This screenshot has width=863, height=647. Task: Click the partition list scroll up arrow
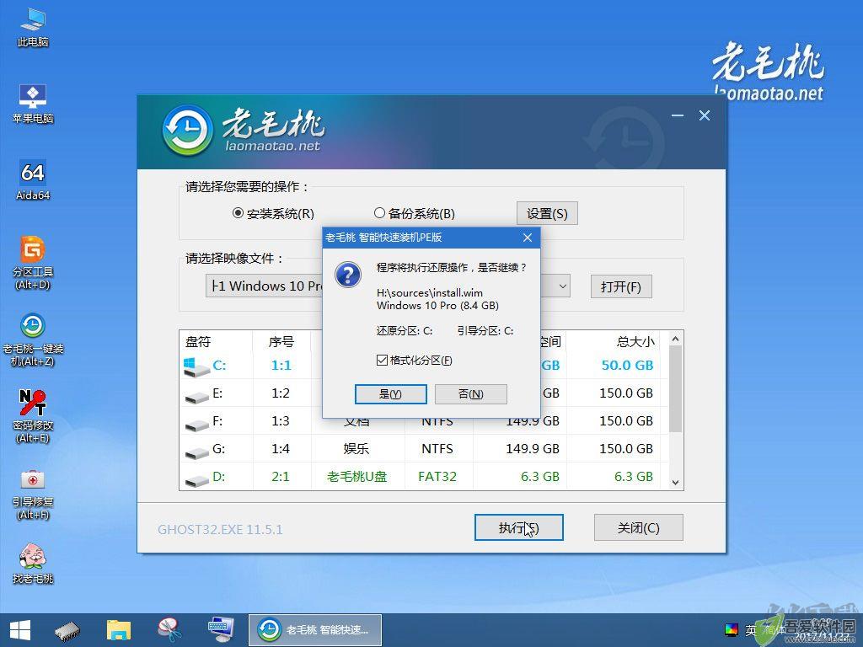675,339
